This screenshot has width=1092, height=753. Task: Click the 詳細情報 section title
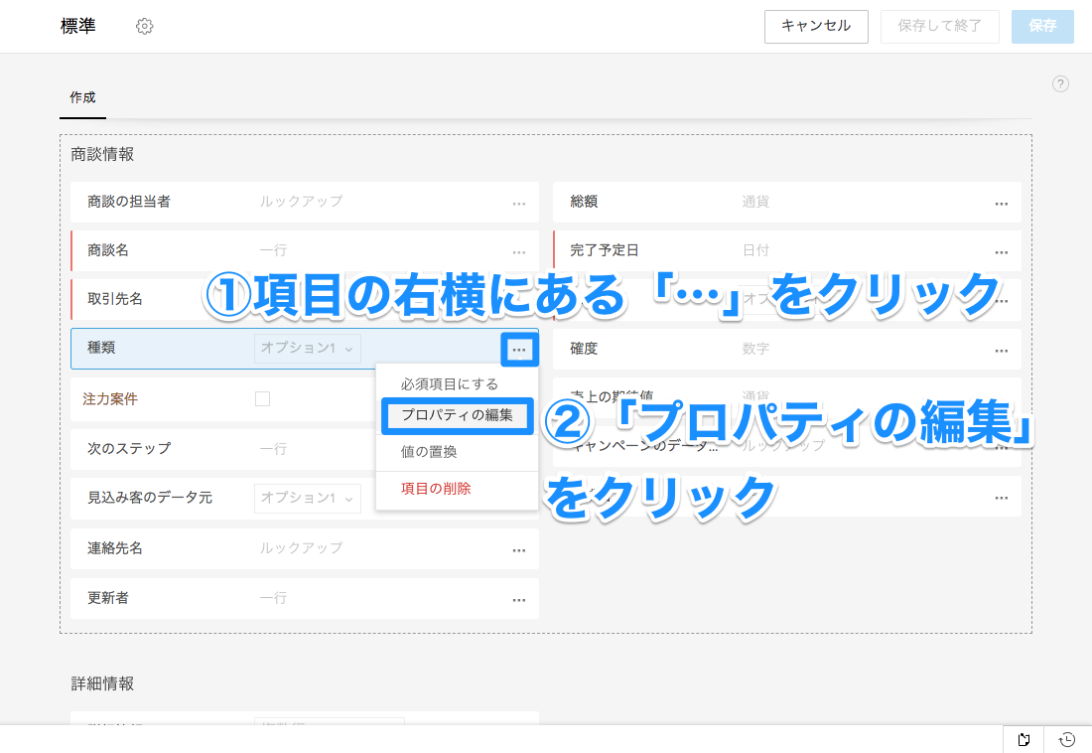pos(102,683)
